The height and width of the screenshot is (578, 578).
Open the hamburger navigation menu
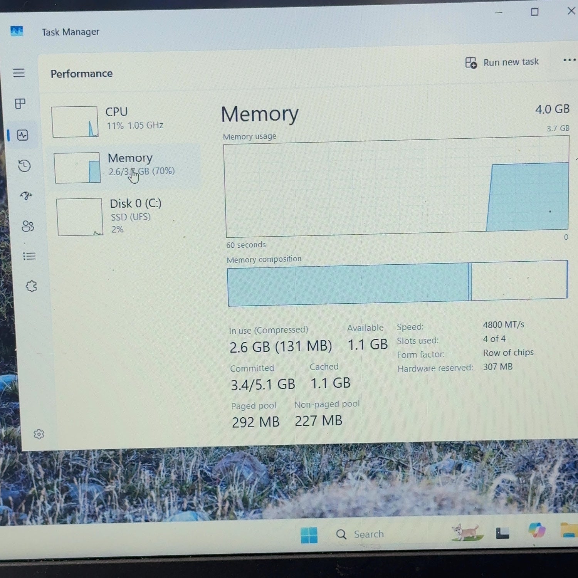tap(19, 72)
